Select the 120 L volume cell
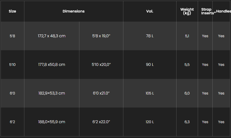This screenshot has width=231, height=138. click(x=150, y=122)
